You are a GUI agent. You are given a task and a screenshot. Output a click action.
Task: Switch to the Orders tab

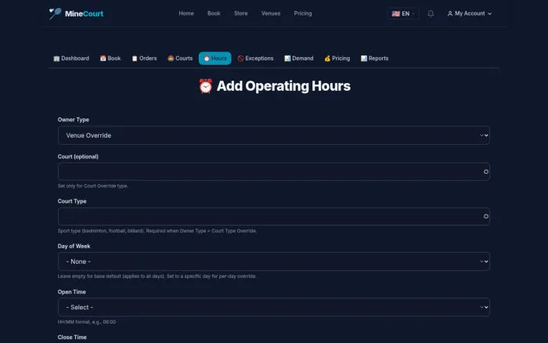click(144, 59)
